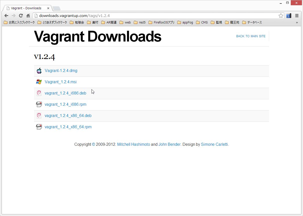Image resolution: width=303 pixels, height=216 pixels.
Task: Open the とりあえずブックマーク bookmark folder
Action: click(52, 22)
